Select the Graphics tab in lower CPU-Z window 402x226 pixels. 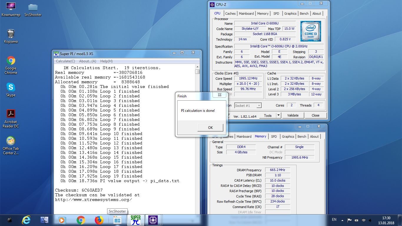pos(288,137)
